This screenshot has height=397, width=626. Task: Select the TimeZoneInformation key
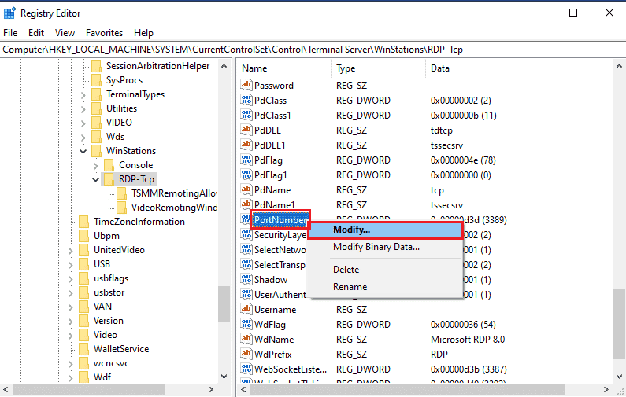(x=139, y=222)
